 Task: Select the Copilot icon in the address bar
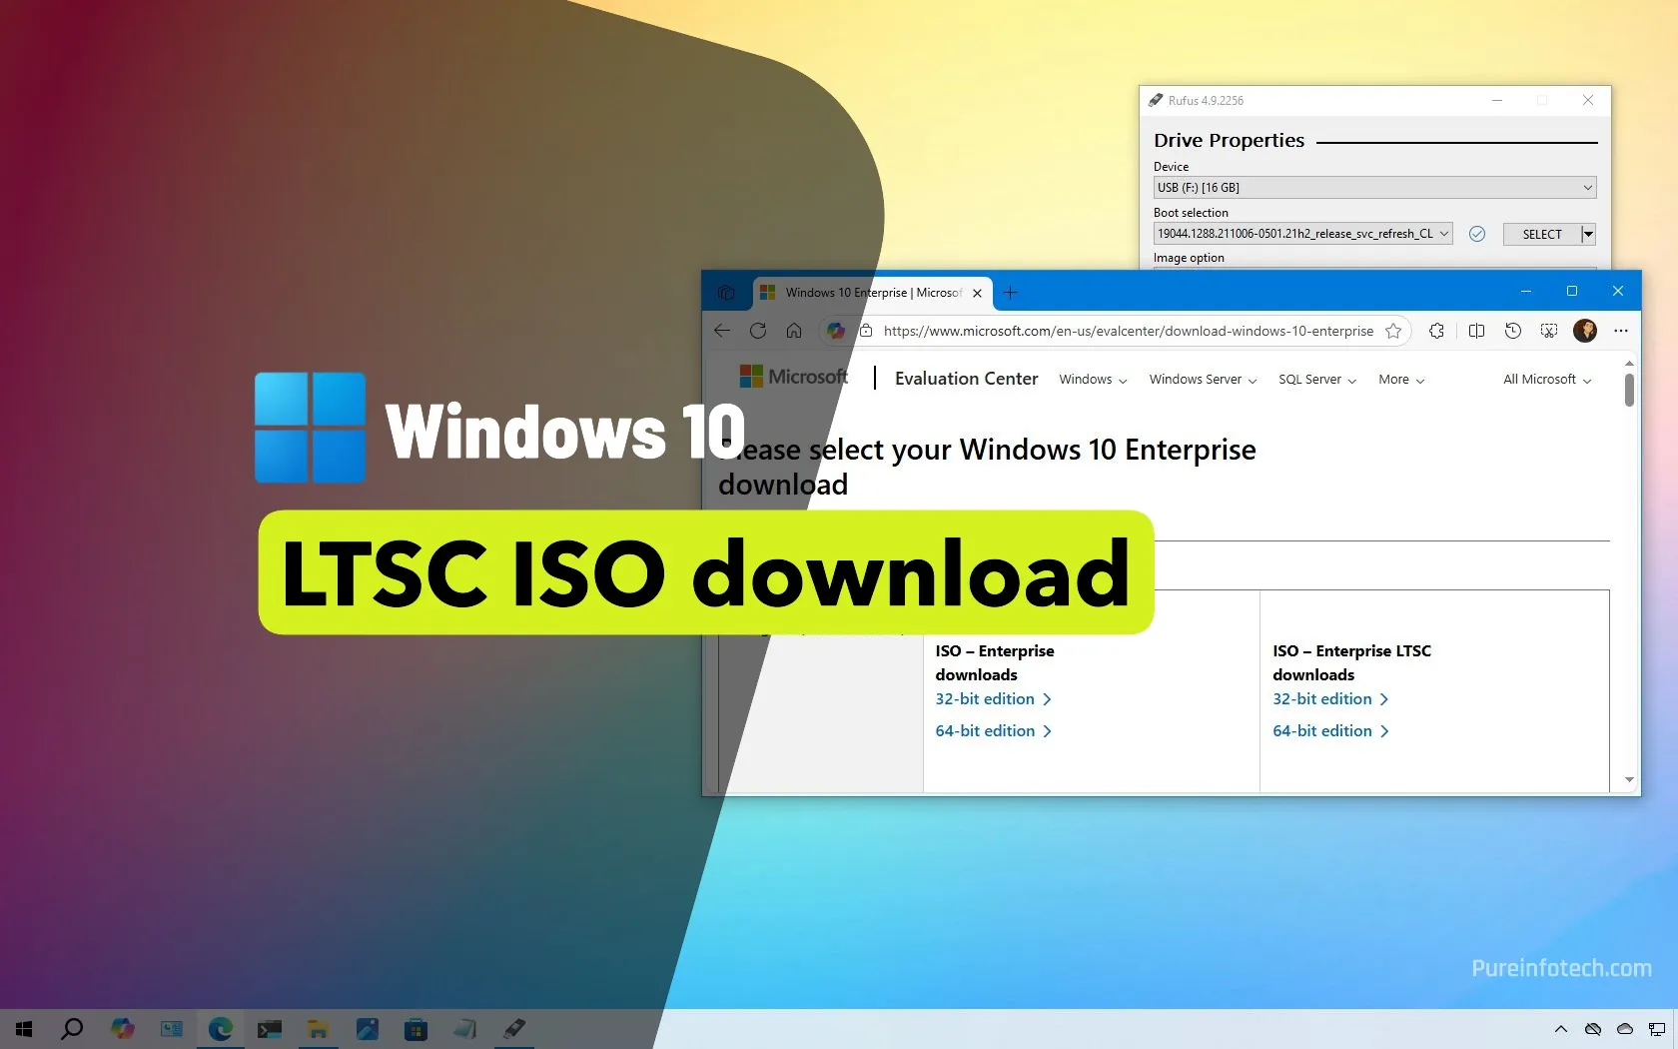[x=837, y=331]
